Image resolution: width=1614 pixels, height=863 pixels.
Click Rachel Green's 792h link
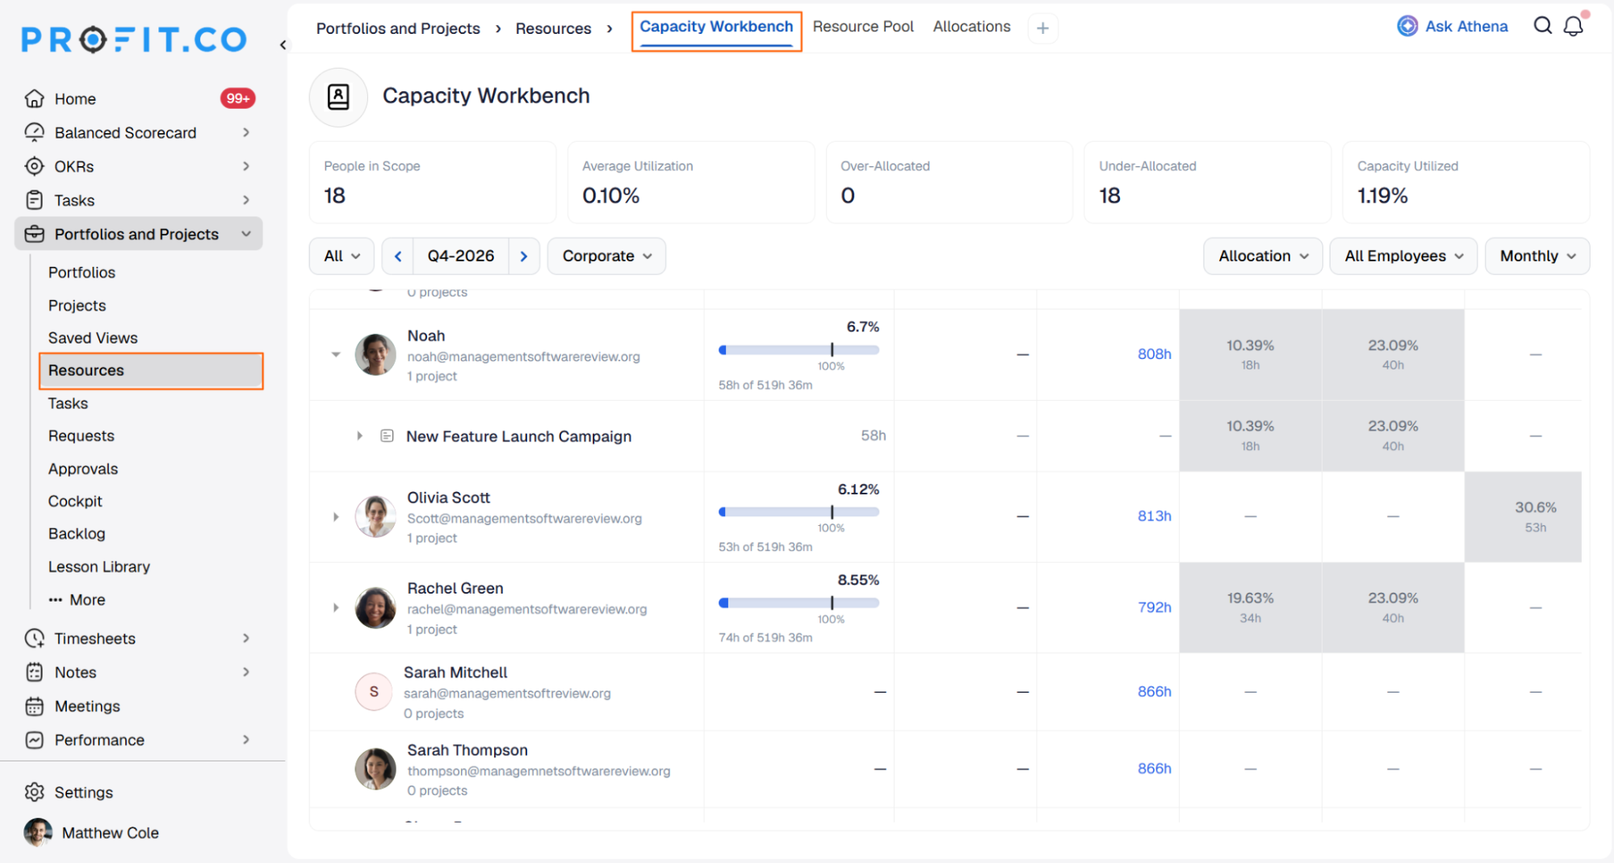tap(1154, 607)
